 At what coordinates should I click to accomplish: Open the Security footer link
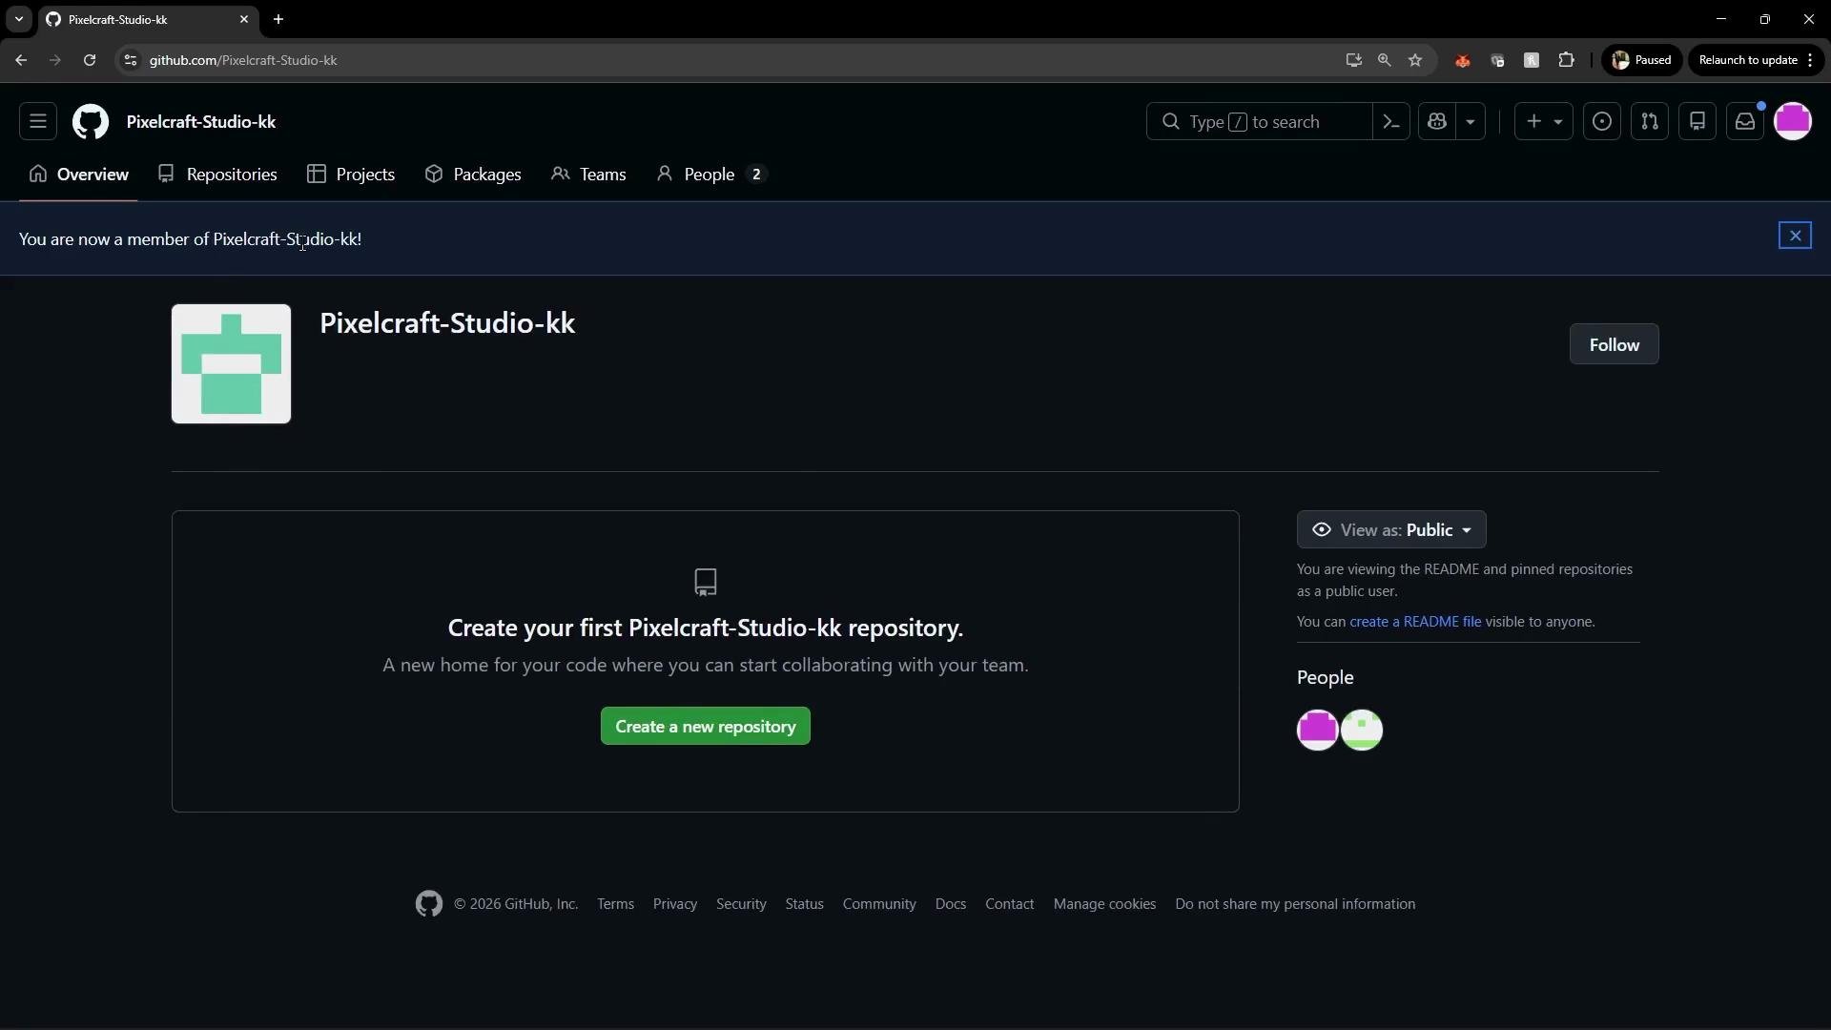pyautogui.click(x=741, y=903)
